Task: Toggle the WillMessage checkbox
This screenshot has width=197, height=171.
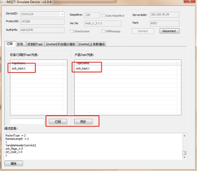Action: pyautogui.click(x=103, y=31)
